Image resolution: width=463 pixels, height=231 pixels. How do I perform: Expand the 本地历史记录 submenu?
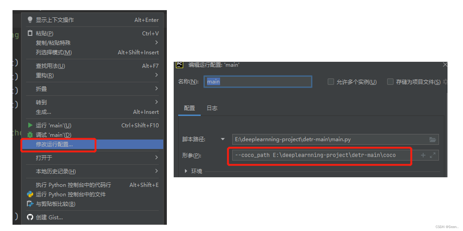157,171
